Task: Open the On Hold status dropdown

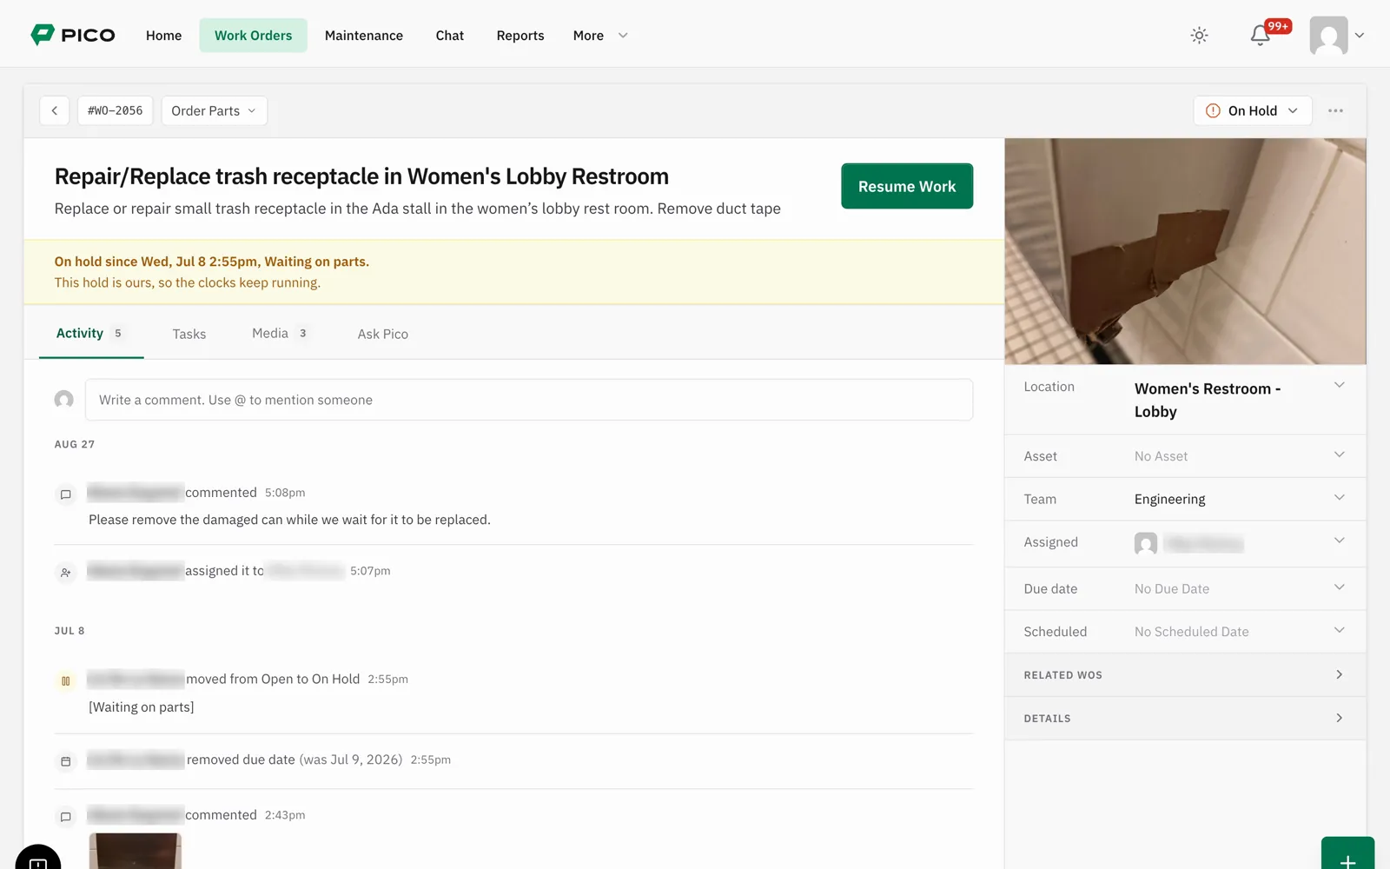Action: 1252,110
